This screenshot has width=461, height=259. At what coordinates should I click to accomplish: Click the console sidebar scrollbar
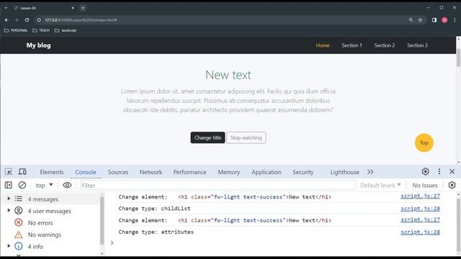[102, 220]
